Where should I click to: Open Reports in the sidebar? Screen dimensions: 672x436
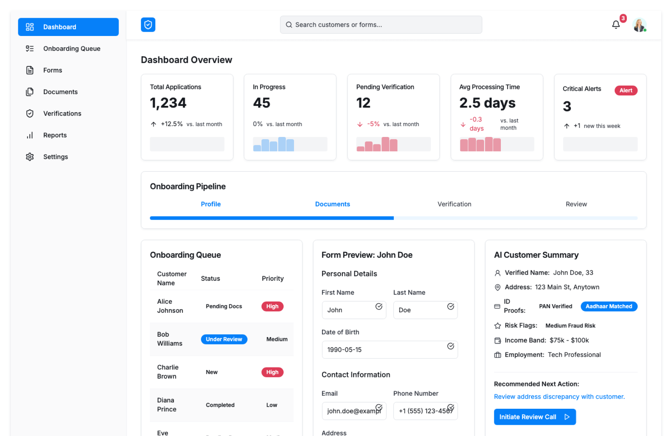pos(55,135)
